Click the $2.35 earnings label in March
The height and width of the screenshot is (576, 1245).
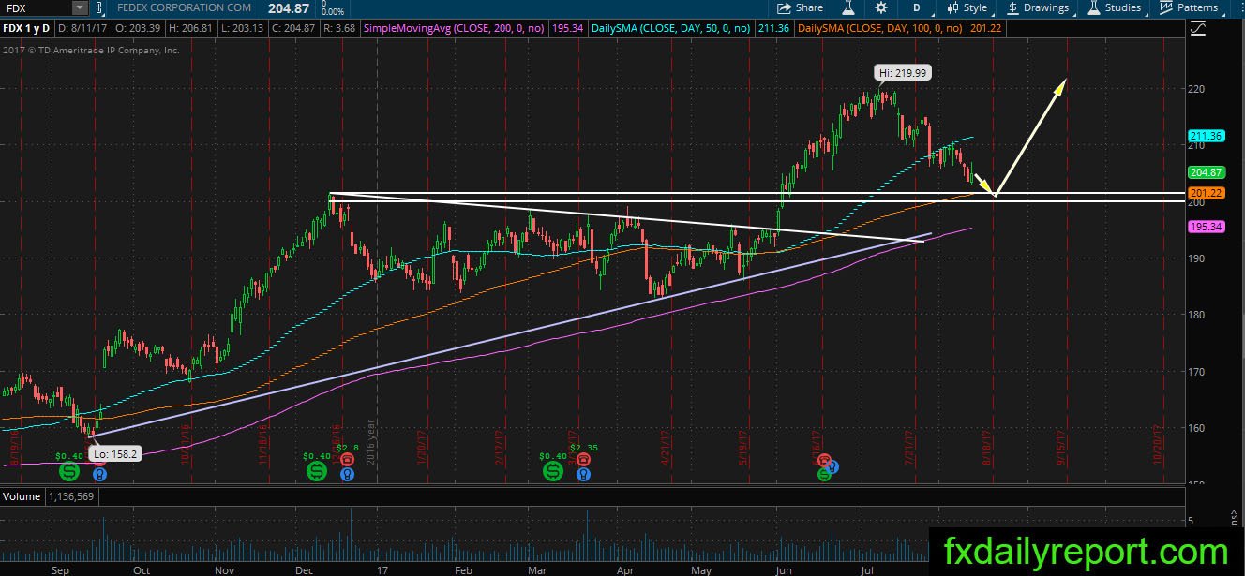tap(584, 448)
